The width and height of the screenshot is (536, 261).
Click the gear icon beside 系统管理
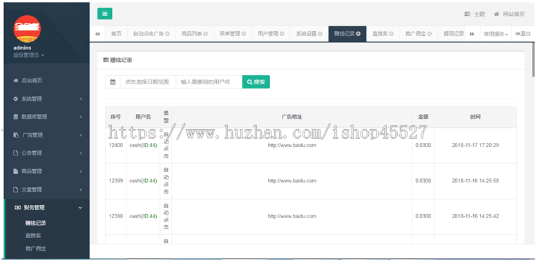pos(15,99)
